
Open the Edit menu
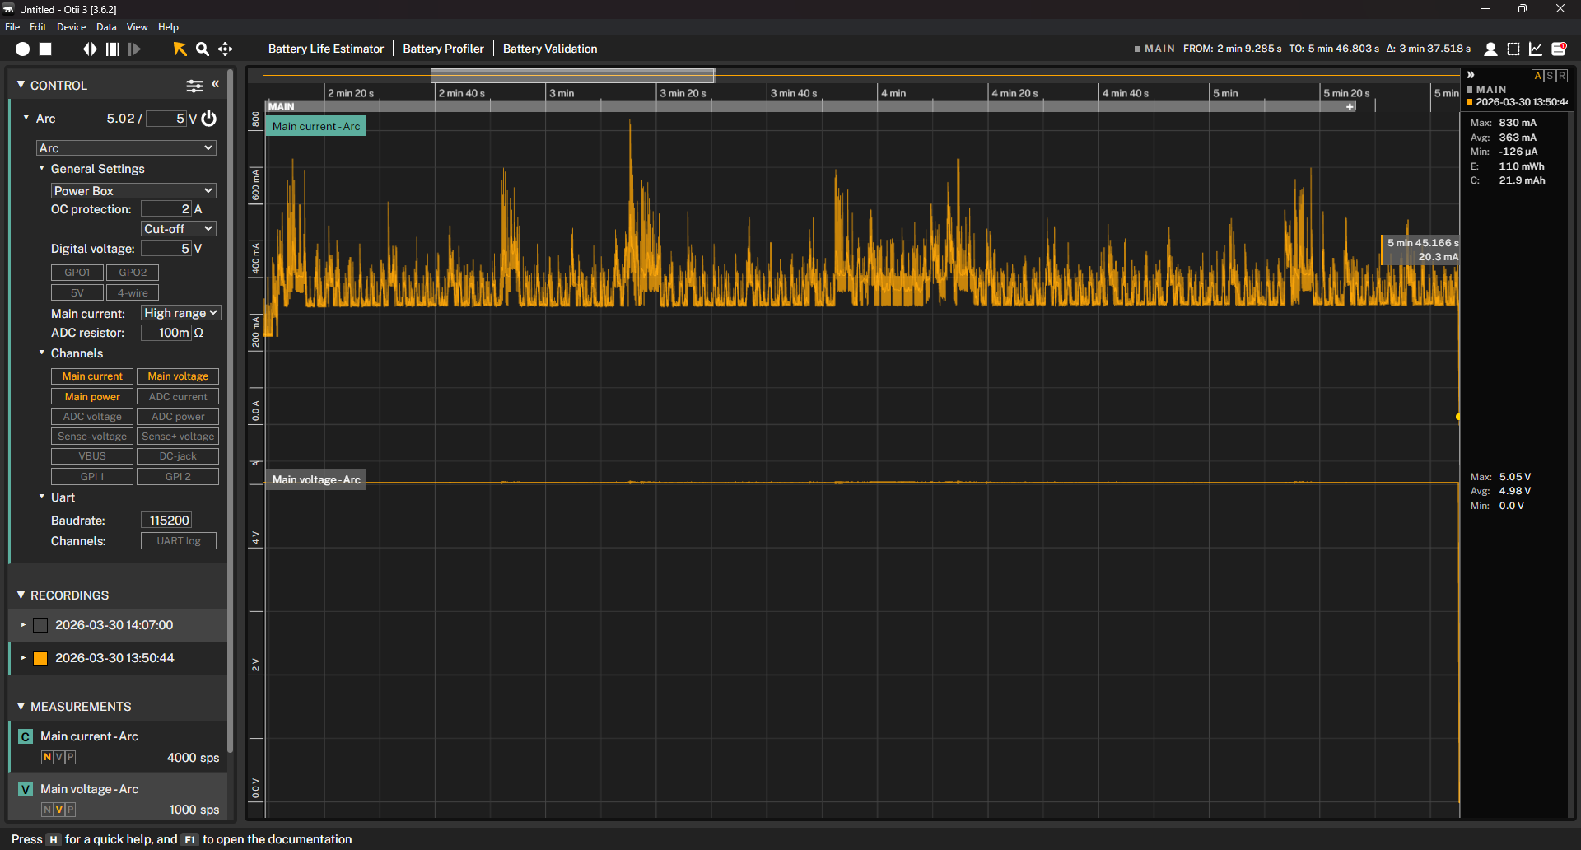coord(38,27)
